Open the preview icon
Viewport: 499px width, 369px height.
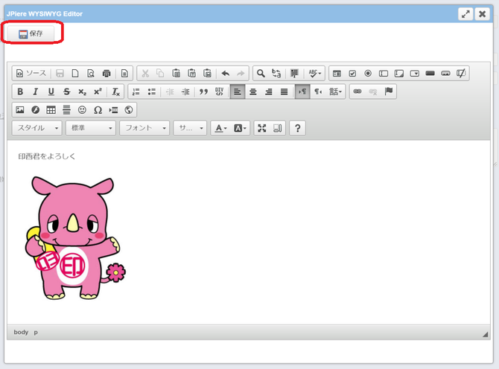(91, 74)
